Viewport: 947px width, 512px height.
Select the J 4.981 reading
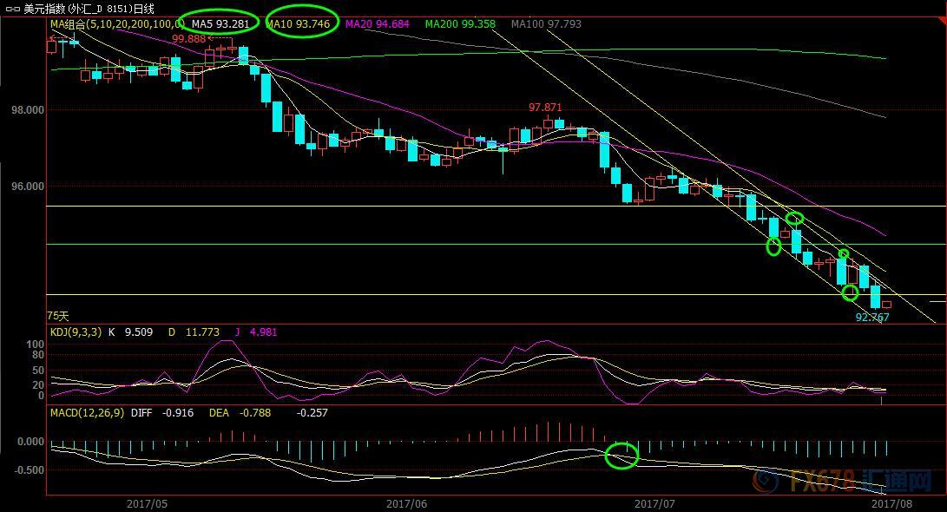tap(255, 332)
